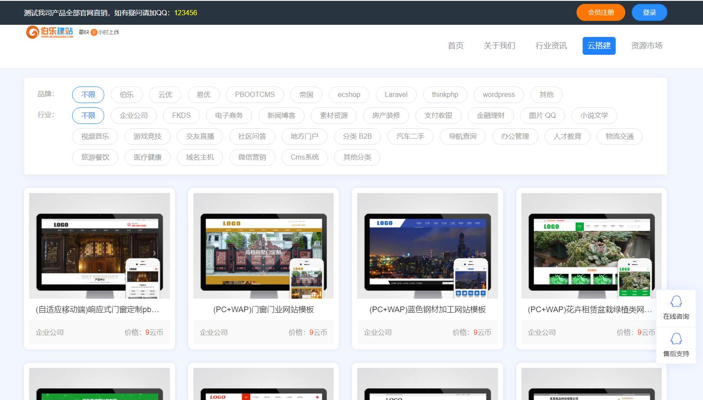Filter by brand wordpress
The image size is (703, 400).
[499, 94]
